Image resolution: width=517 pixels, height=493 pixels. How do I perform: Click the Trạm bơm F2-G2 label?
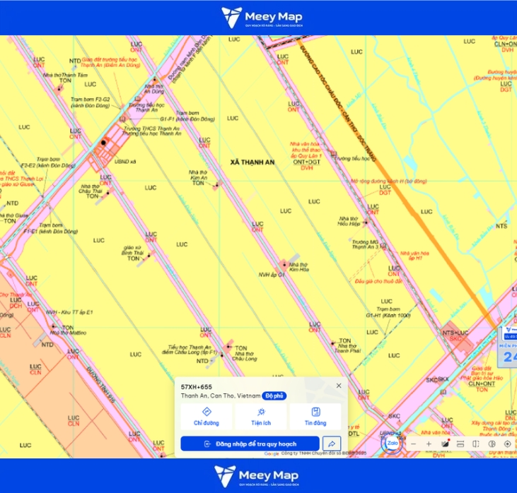click(91, 102)
